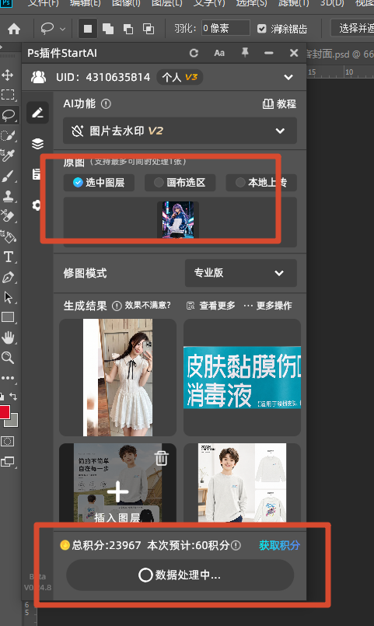The image size is (374, 626).
Task: Delete the generated result with trash icon
Action: [162, 458]
